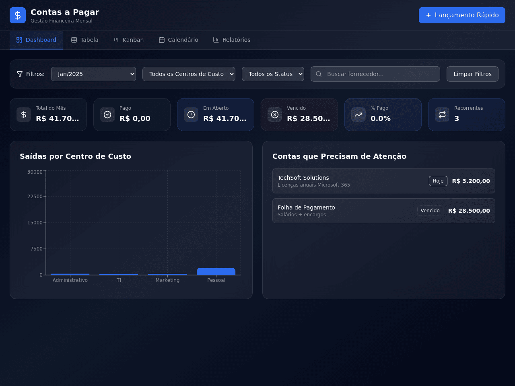Image resolution: width=515 pixels, height=386 pixels.
Task: Click the Lançamento Rápido button
Action: [462, 15]
